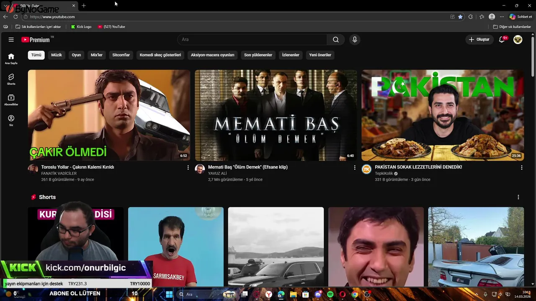Play the MEMATİ BAŞ video thumbnail
Image resolution: width=536 pixels, height=301 pixels.
[x=276, y=115]
